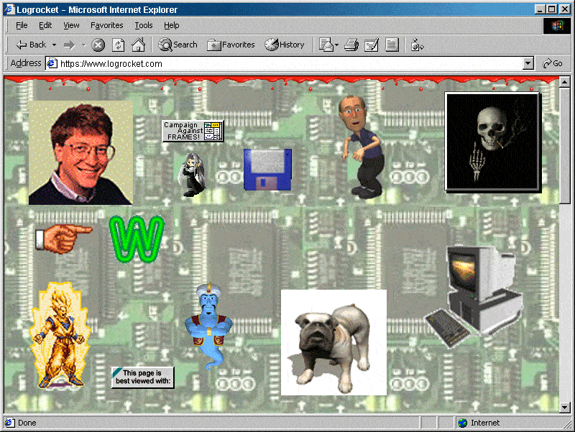Refresh the current page
This screenshot has height=432, width=575.
pyautogui.click(x=117, y=45)
